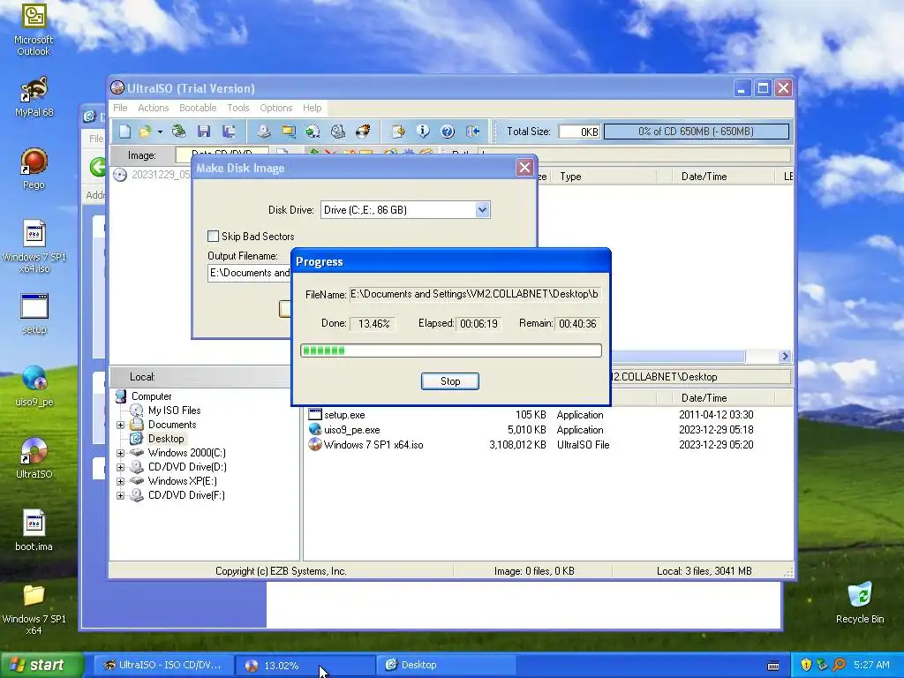
Task: Open the File menu in UltraISO
Action: (120, 108)
